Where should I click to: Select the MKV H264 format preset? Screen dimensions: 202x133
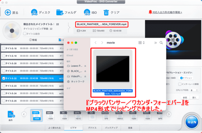click(50, 115)
